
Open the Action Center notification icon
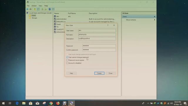coord(185,103)
